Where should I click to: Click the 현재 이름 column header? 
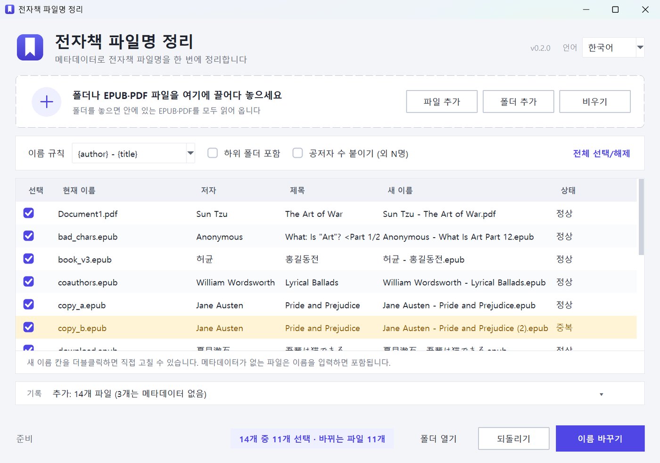(79, 190)
